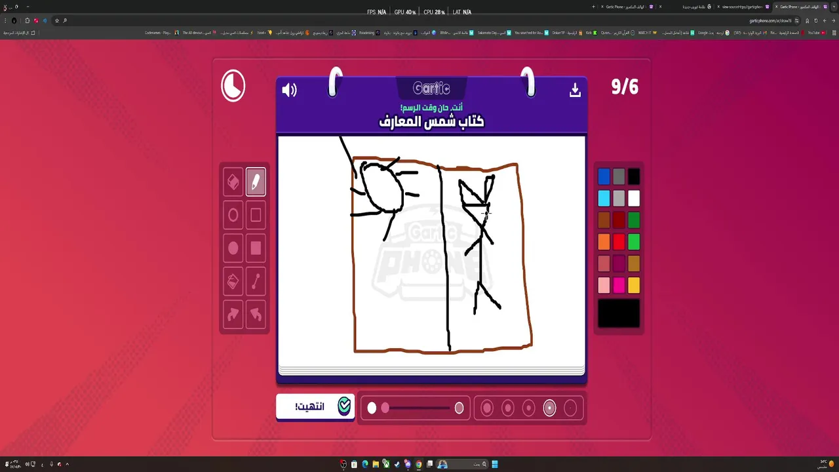Pick the light gray color swatch
Image resolution: width=839 pixels, height=472 pixels.
point(619,198)
